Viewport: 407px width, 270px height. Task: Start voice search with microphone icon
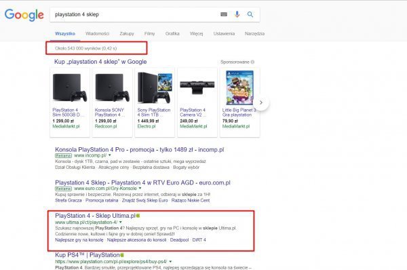click(x=237, y=14)
